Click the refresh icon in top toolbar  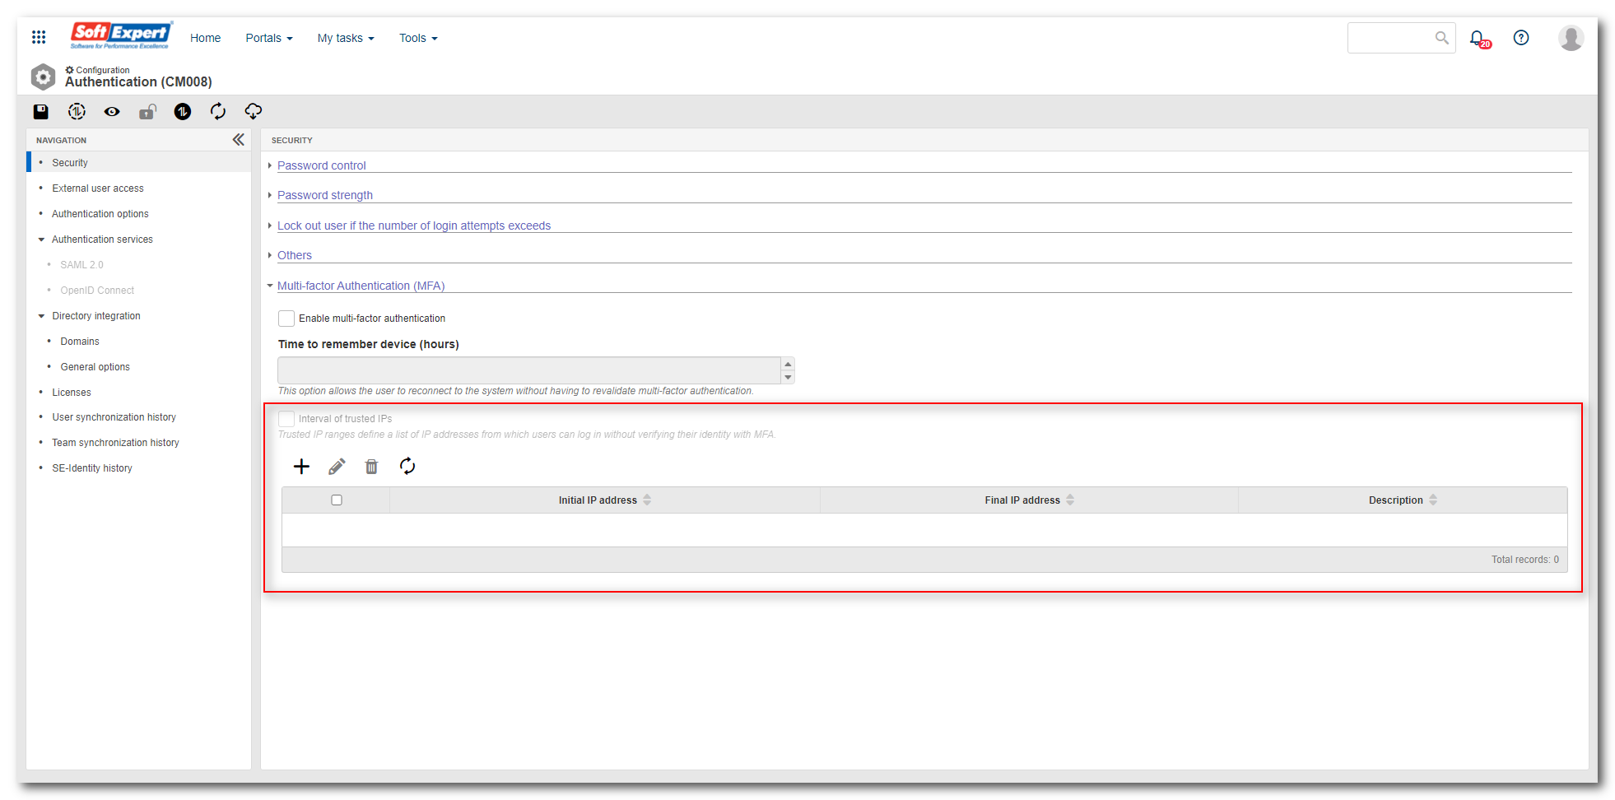click(x=218, y=111)
